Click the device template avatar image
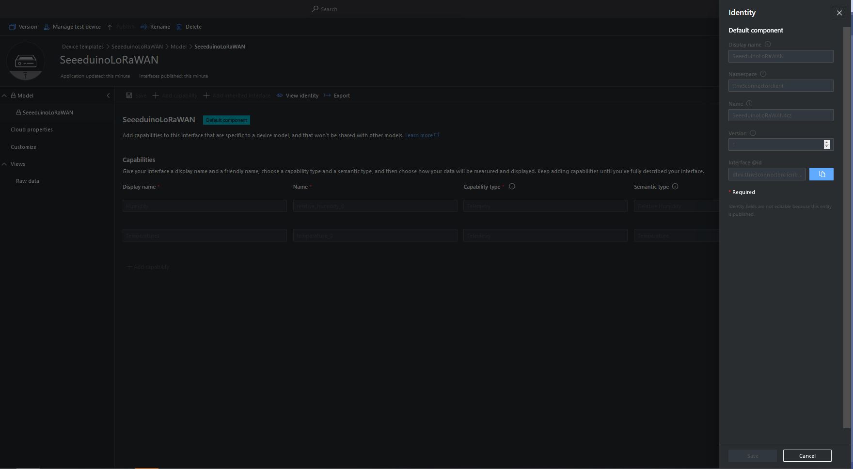 pyautogui.click(x=26, y=62)
